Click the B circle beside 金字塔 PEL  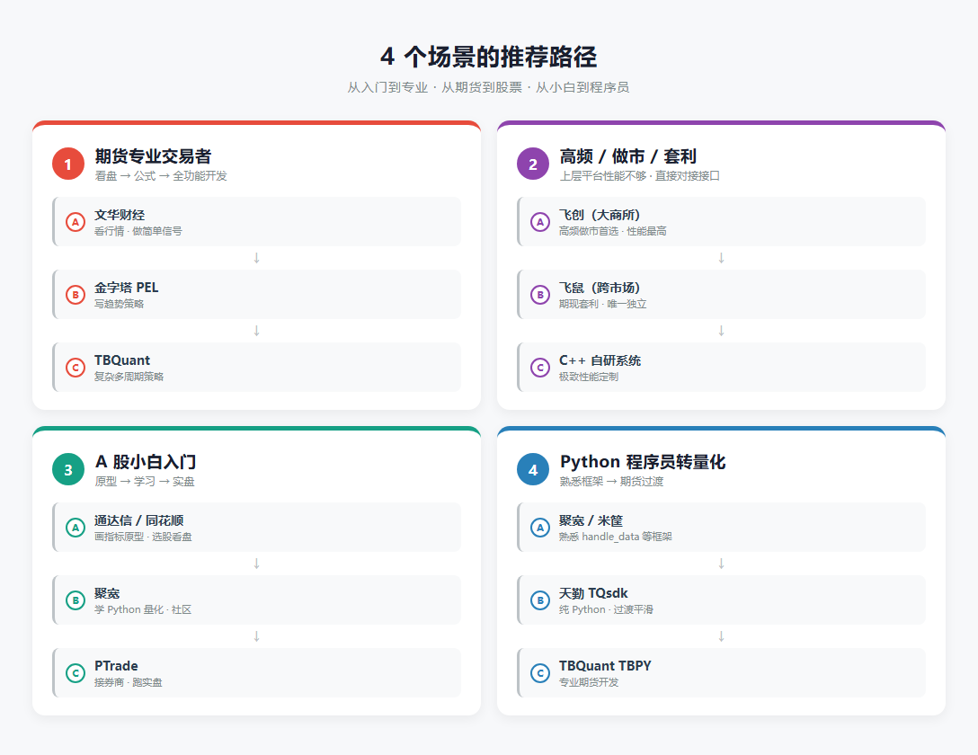[76, 295]
